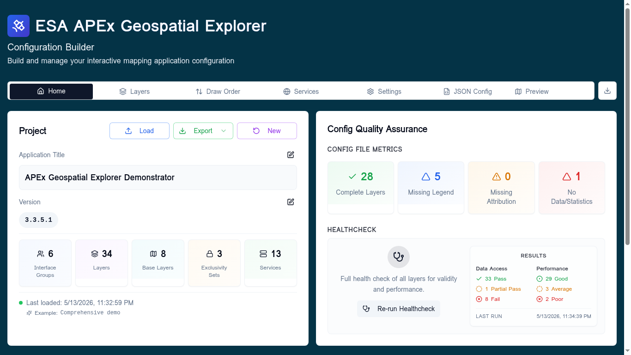Click the pencil edit icon for Application Title

click(291, 155)
